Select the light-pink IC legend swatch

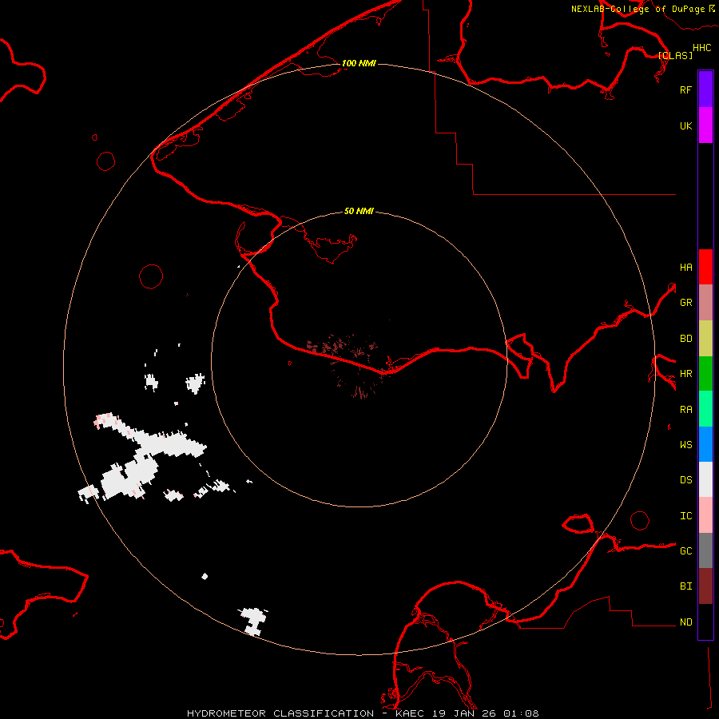pos(705,515)
